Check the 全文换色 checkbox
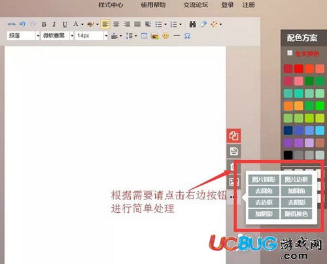The height and width of the screenshot is (264, 327). pos(290,53)
